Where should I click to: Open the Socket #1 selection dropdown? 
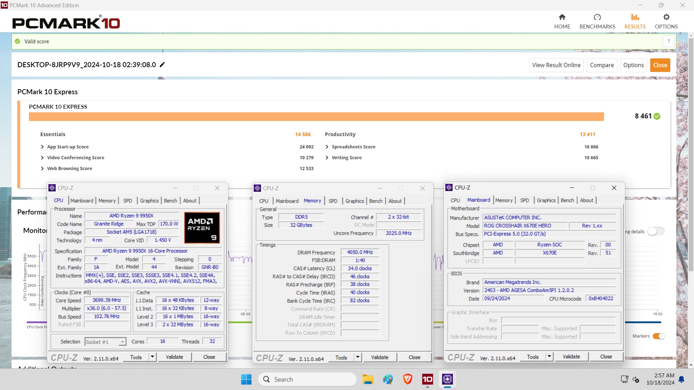pos(106,342)
